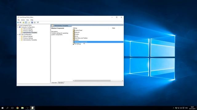Viewport: 197px width, 110px height.
Task: Click the System folder icon in list
Action: [74, 40]
